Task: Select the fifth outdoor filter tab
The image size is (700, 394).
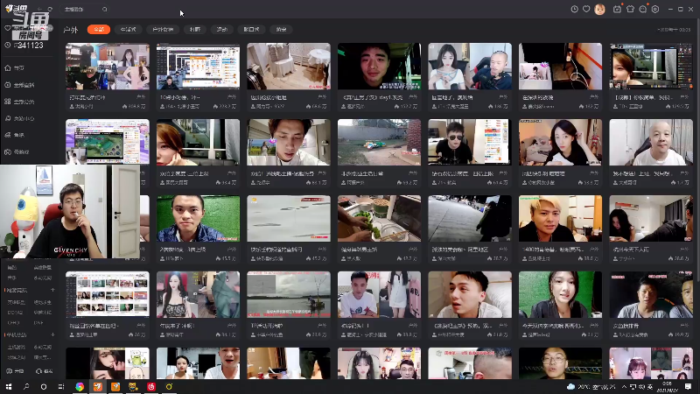Action: [x=222, y=30]
